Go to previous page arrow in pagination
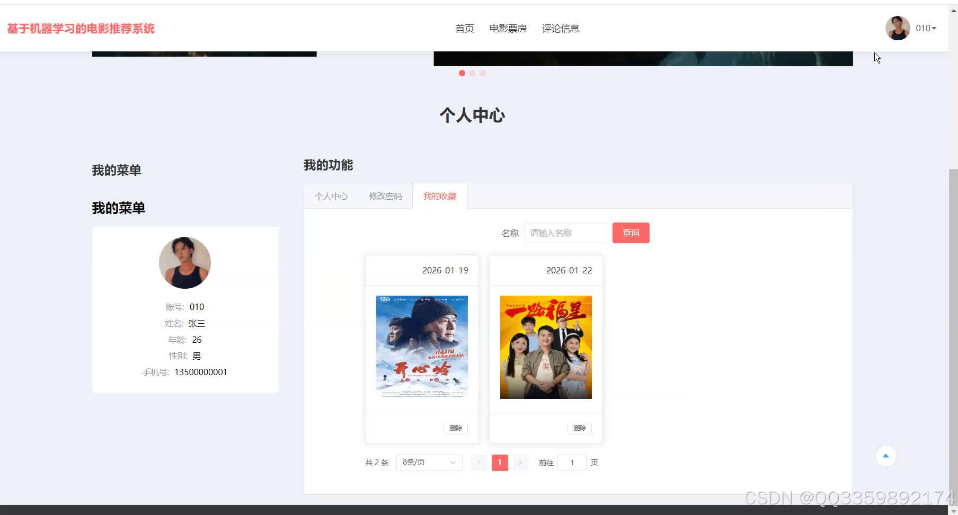The width and height of the screenshot is (958, 515). point(478,463)
